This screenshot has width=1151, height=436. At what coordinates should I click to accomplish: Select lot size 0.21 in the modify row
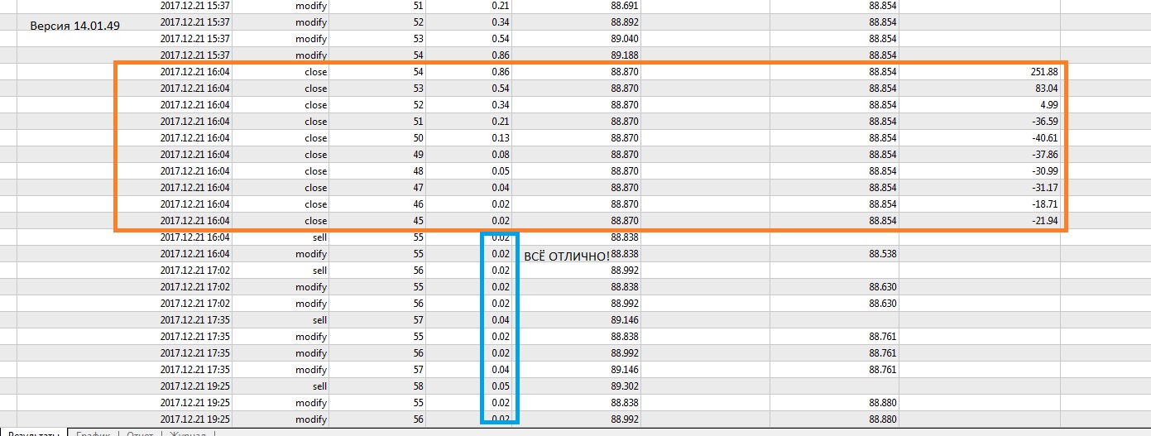pyautogui.click(x=499, y=6)
